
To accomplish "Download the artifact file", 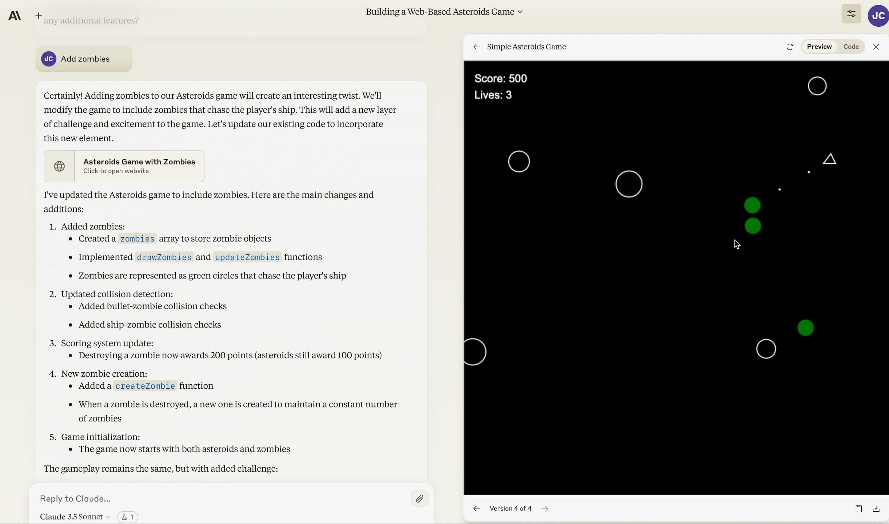I will 876,509.
